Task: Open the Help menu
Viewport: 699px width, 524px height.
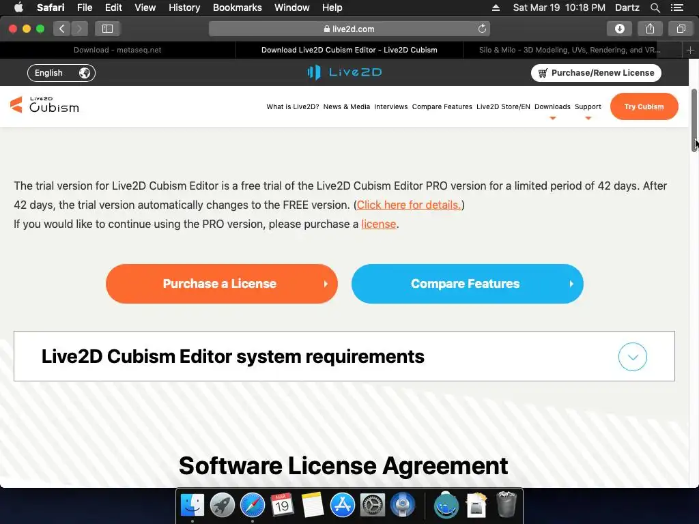Action: [x=332, y=8]
